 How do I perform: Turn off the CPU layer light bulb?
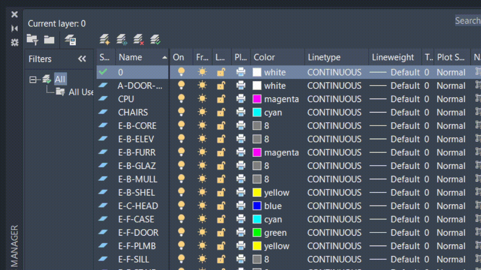[181, 99]
